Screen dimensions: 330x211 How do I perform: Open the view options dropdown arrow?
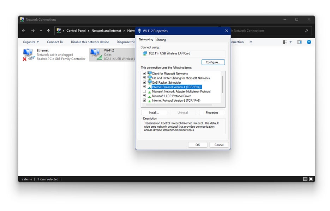[290, 42]
